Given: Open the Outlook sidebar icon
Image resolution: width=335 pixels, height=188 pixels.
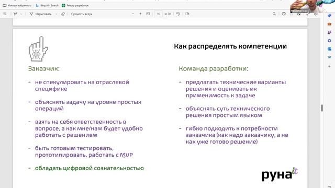Looking at the screenshot, I should tap(329, 49).
